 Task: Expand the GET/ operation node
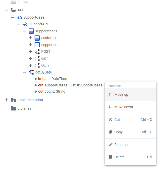coord(30,65)
